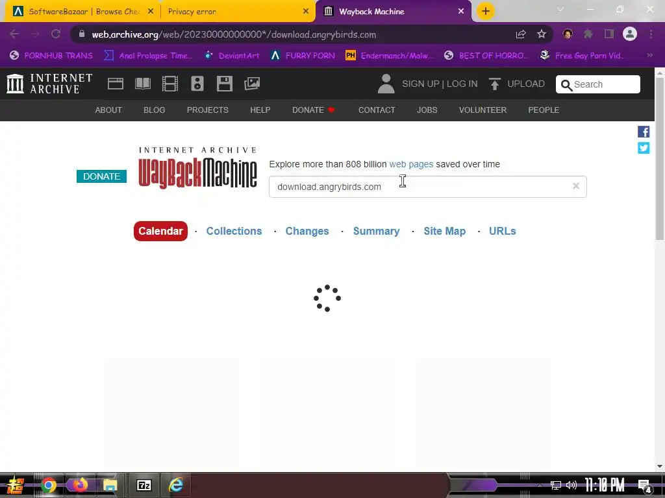
Task: Follow the web pages link
Action: coord(411,164)
